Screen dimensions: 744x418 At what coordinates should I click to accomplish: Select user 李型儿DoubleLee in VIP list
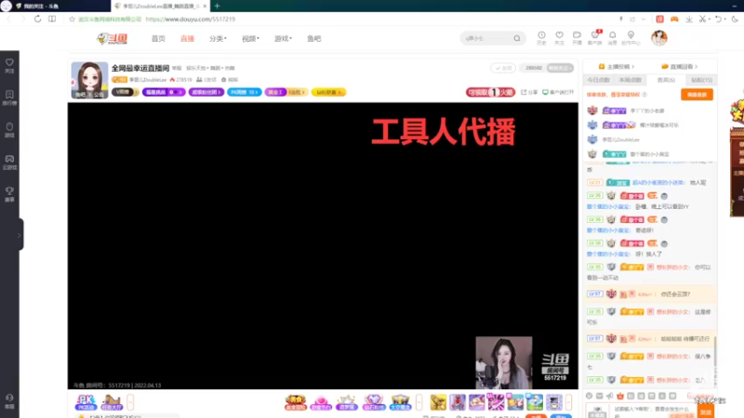click(620, 140)
